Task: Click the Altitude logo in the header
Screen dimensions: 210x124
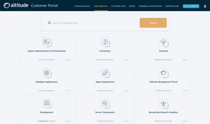Action: [x=16, y=5]
